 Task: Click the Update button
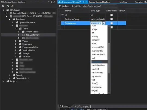click(x=64, y=6)
